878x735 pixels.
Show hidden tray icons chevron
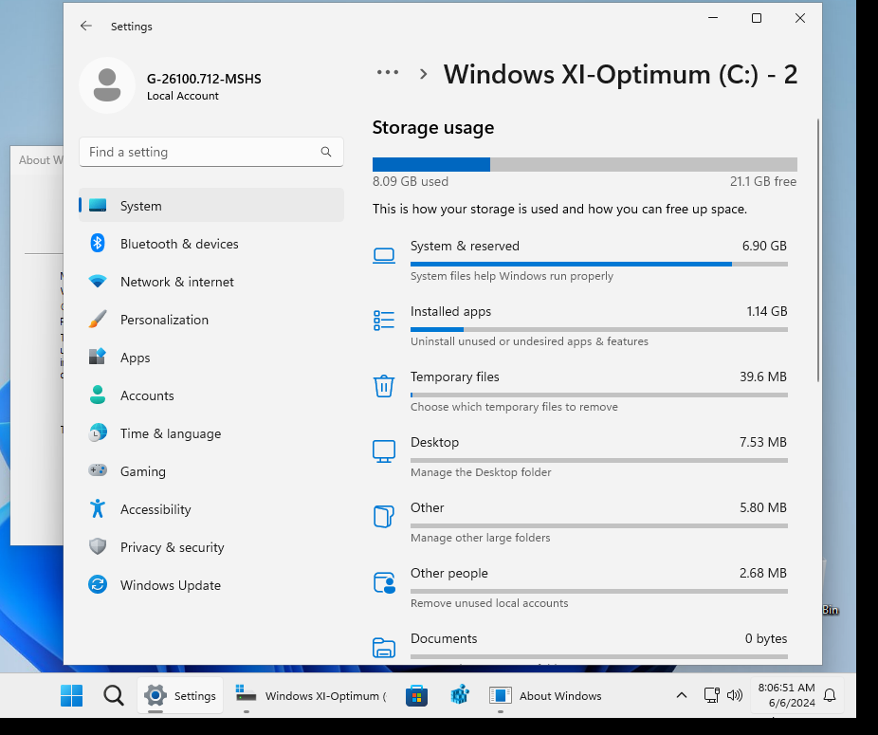682,696
